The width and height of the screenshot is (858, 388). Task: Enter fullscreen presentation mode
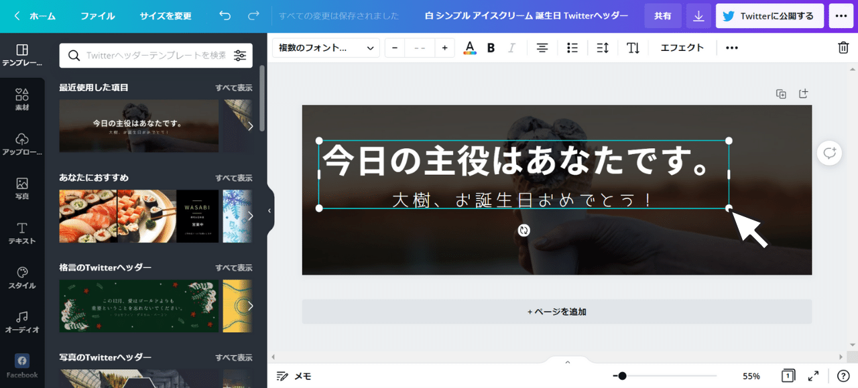click(813, 376)
